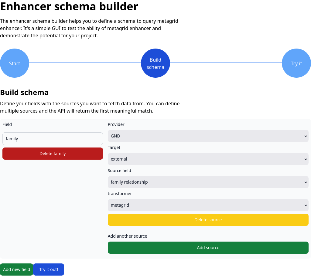This screenshot has width=311, height=278.
Task: Select the Start step circle
Action: [x=14, y=63]
